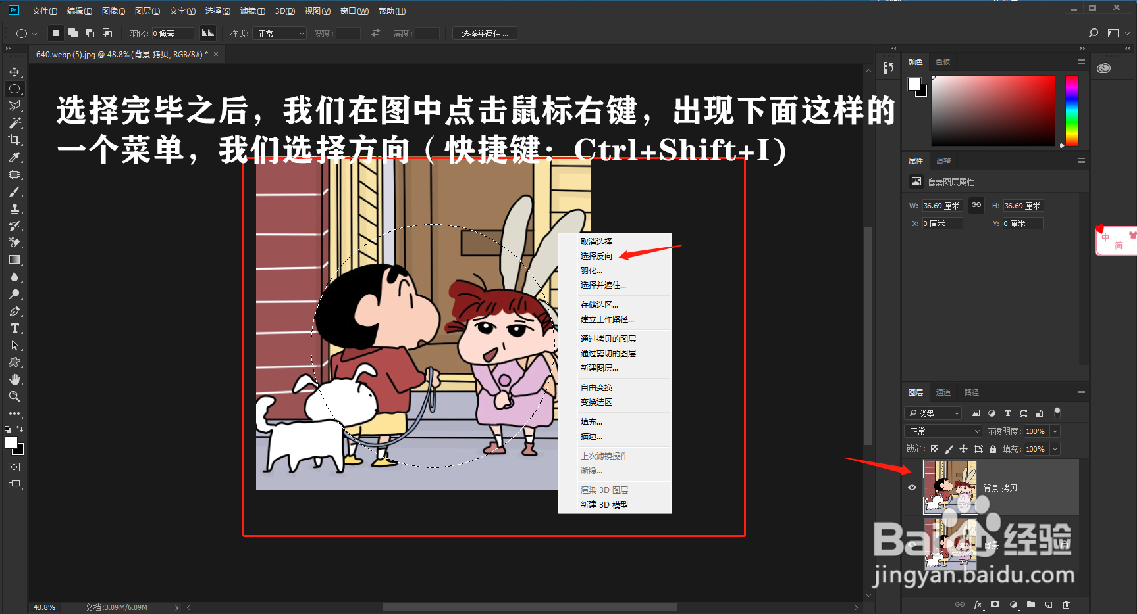Open the 填充 slider arrow
This screenshot has height=614, width=1137.
tap(1055, 449)
